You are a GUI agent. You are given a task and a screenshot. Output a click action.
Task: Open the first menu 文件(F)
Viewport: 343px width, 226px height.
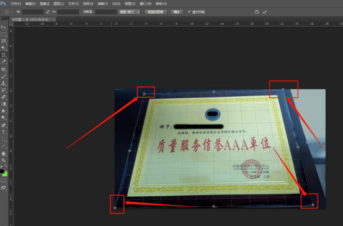(16, 4)
